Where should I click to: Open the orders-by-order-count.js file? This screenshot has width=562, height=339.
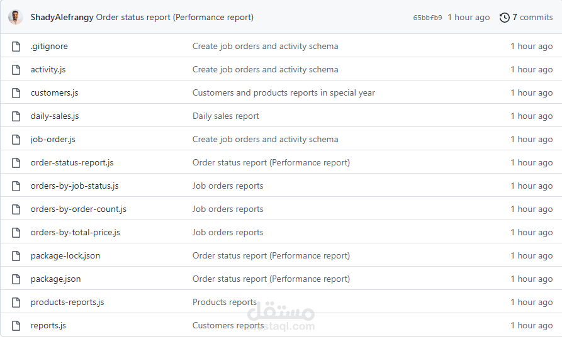click(78, 209)
